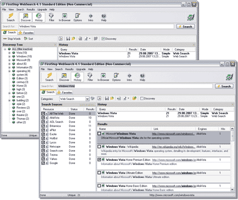Click icon next to Categories dropdown

(93, 98)
